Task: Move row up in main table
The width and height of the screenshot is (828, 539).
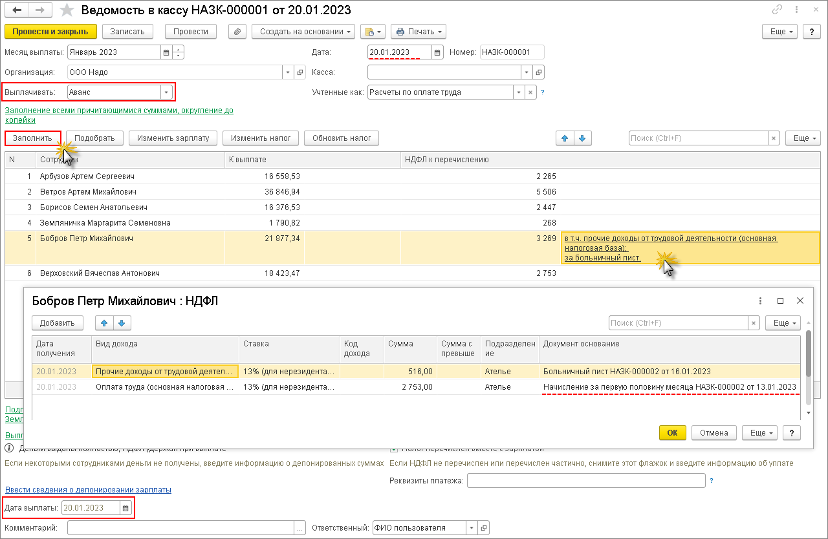Action: click(x=565, y=138)
